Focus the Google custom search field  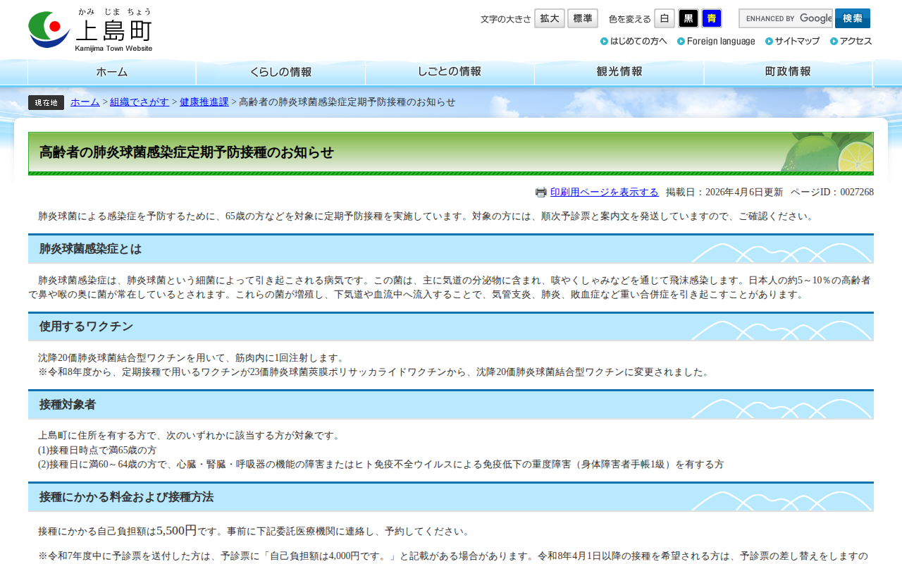click(786, 18)
